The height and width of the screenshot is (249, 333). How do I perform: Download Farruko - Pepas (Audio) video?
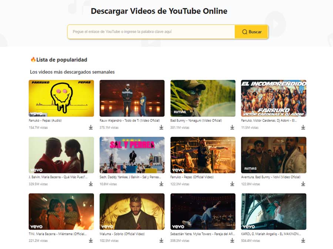[91, 127]
